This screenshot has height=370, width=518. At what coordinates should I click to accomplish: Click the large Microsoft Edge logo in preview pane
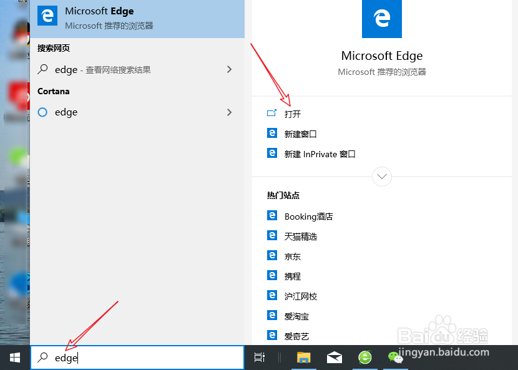pyautogui.click(x=382, y=19)
